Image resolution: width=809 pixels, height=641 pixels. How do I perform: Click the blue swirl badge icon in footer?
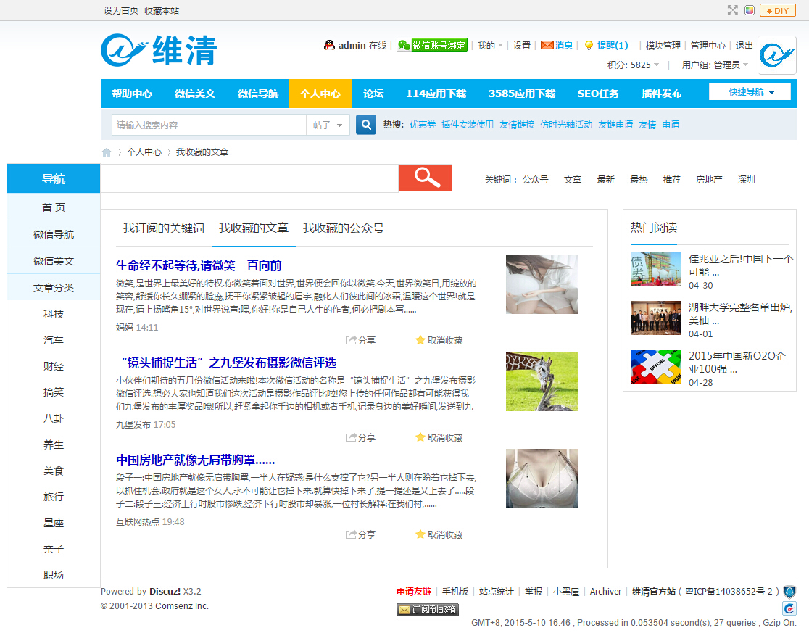789,608
